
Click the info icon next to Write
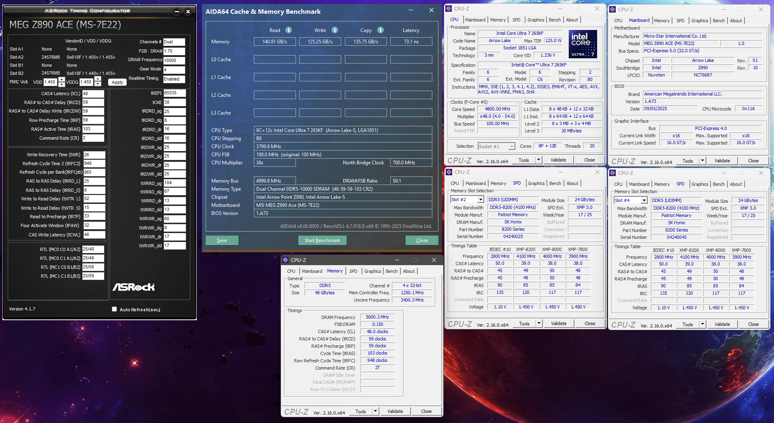pos(335,30)
